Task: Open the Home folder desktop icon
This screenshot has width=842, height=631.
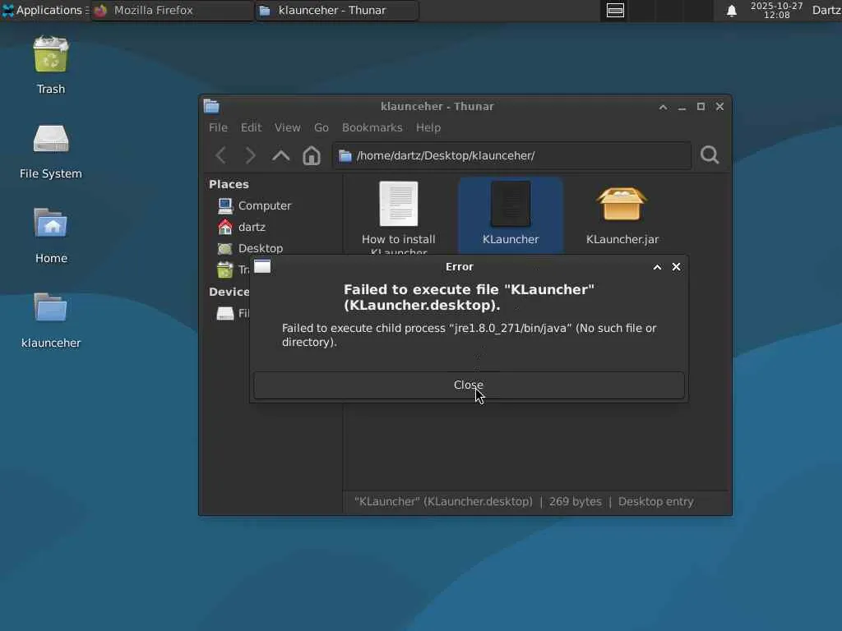Action: [x=51, y=236]
